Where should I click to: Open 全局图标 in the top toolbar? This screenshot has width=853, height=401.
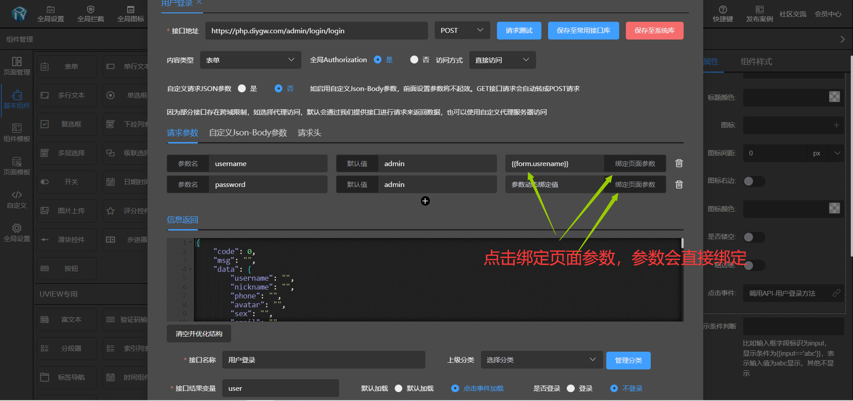tap(131, 14)
